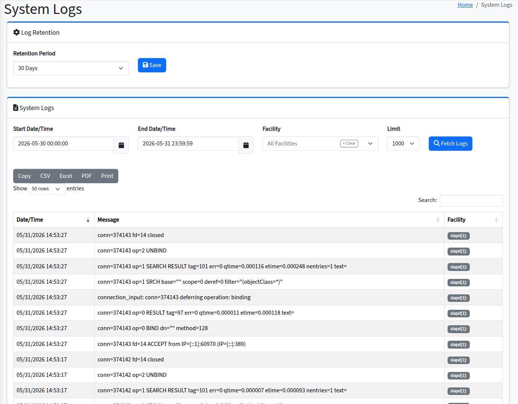
Task: Open the Start Date/Time calendar picker
Action: coord(121,145)
